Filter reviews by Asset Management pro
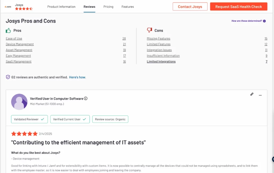The height and width of the screenshot is (173, 274). tap(19, 50)
